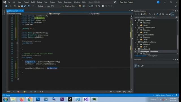Click the Search (Ctrl+Q) box
This screenshot has width=181, height=102.
coord(102,2)
